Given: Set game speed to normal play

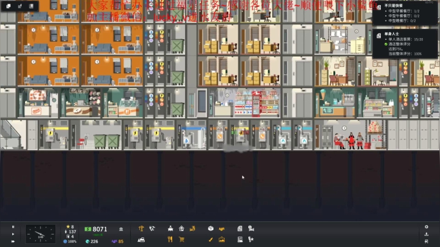Looking at the screenshot, I should click(13, 234).
